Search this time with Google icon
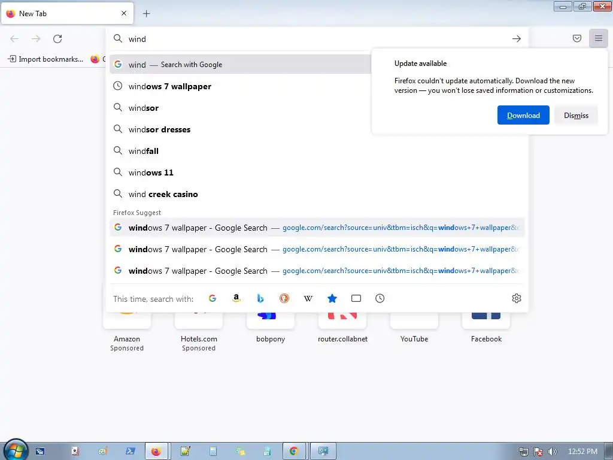 pos(213,298)
